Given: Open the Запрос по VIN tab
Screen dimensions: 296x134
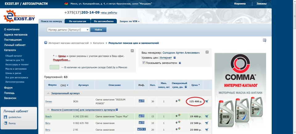Looking at the screenshot, I should (129, 21).
